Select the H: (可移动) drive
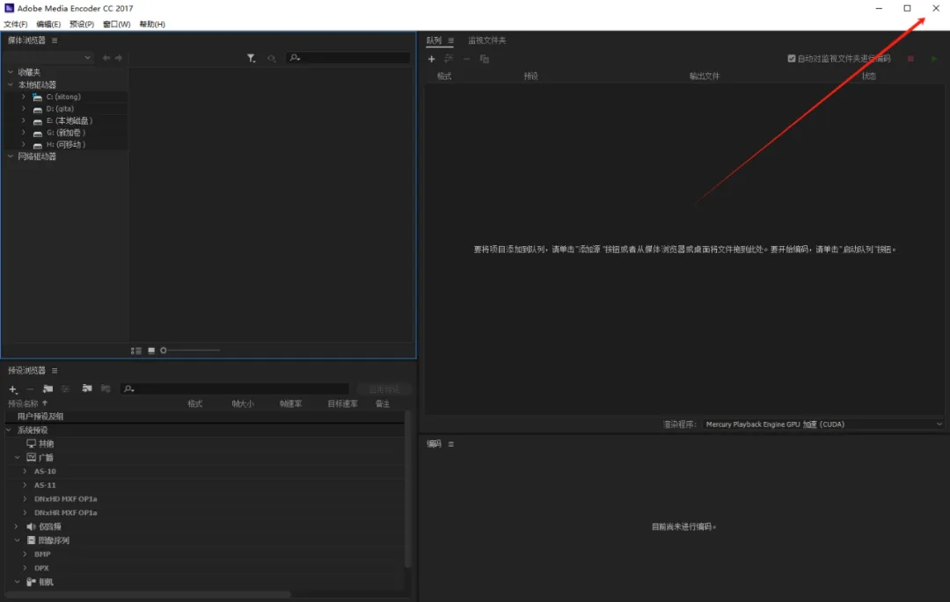 point(66,145)
